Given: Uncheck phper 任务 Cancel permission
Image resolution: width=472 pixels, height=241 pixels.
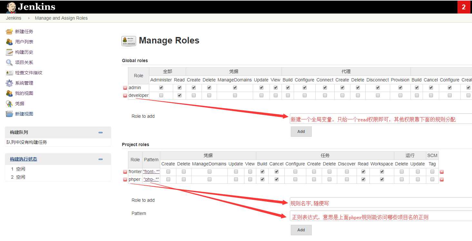Looking at the screenshot, I should 277,179.
